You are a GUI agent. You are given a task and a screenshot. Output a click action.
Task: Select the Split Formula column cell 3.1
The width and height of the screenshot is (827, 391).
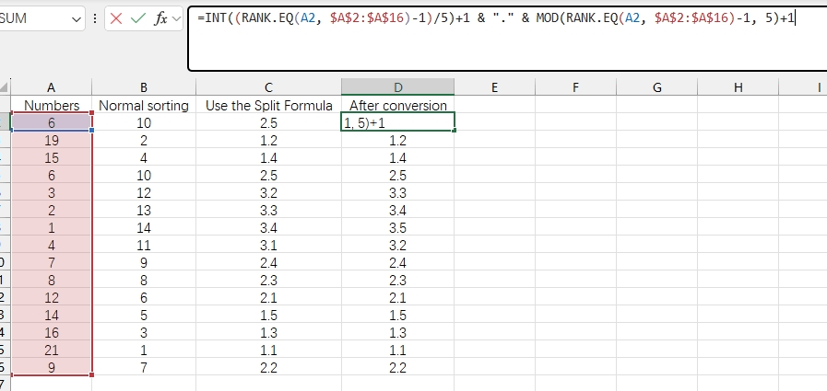click(268, 246)
